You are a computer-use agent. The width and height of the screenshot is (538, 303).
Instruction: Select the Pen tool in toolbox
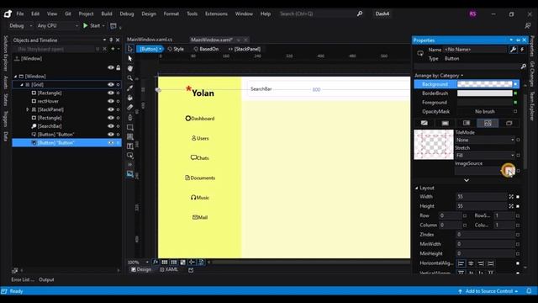point(130,117)
